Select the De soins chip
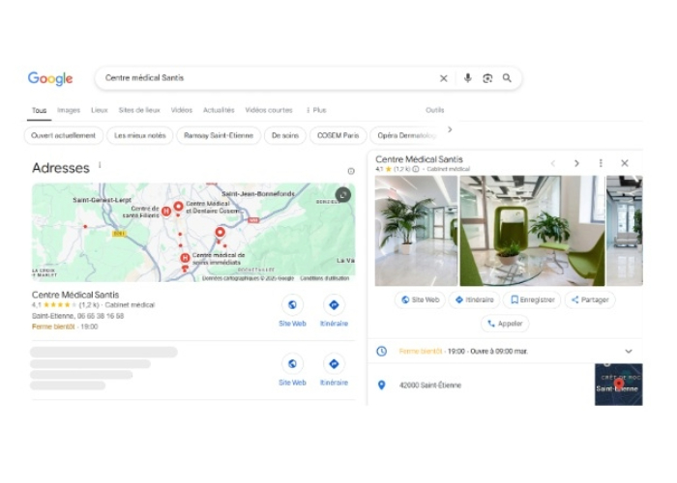 285,135
